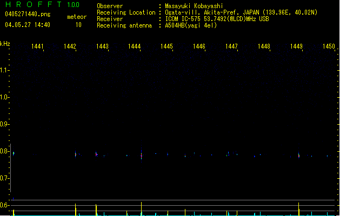Click the 1443 time axis marker

click(x=102, y=46)
